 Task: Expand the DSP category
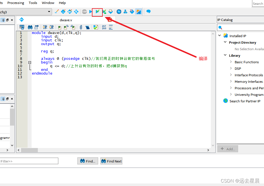tap(231, 68)
